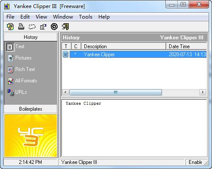This screenshot has height=169, width=212.
Task: Click the 2:14:42 PM clock in status bar
Action: point(31,162)
